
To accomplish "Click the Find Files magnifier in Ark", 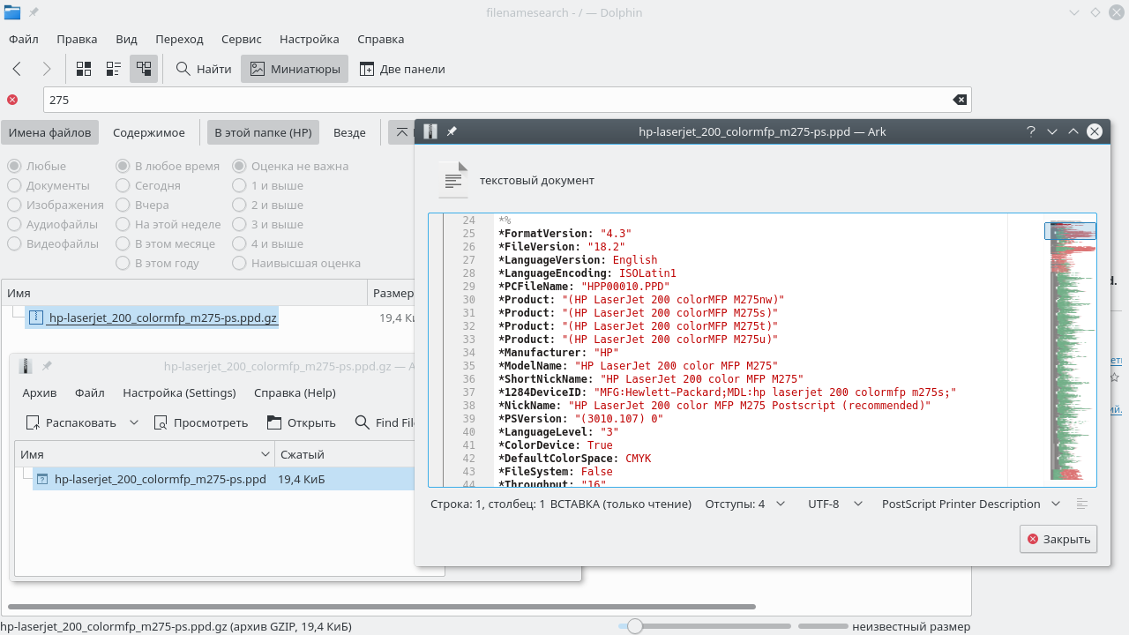I will [363, 422].
